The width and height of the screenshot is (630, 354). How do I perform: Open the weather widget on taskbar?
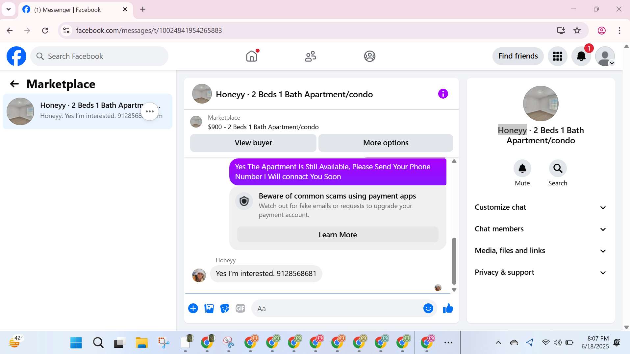[x=15, y=342]
